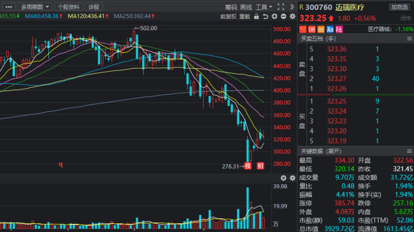The height and width of the screenshot is (232, 414).
Task: Open the 诊股 diagnosis tab
Action: pos(94,7)
